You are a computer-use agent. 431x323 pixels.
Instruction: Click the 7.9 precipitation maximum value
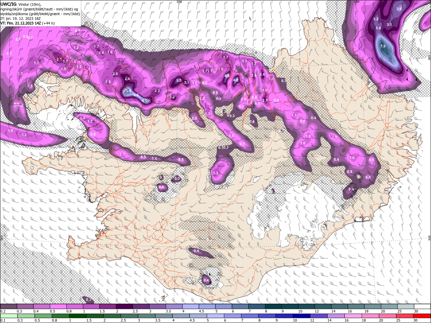click(x=383, y=46)
